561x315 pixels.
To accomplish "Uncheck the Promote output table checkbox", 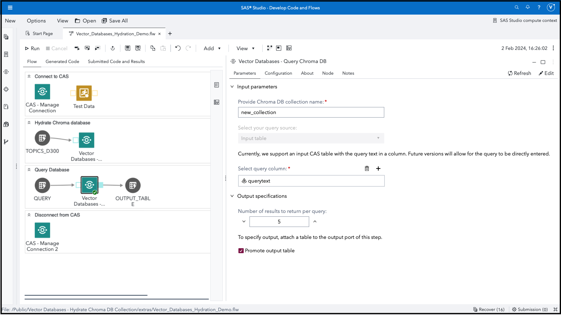I will [x=241, y=251].
